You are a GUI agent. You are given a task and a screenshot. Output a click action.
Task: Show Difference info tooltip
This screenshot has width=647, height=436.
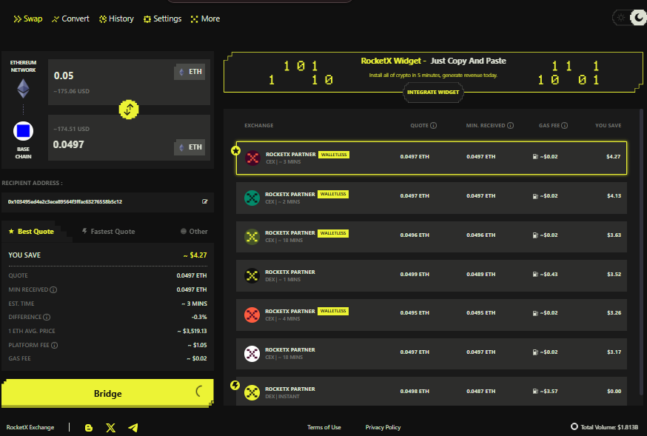tap(47, 318)
